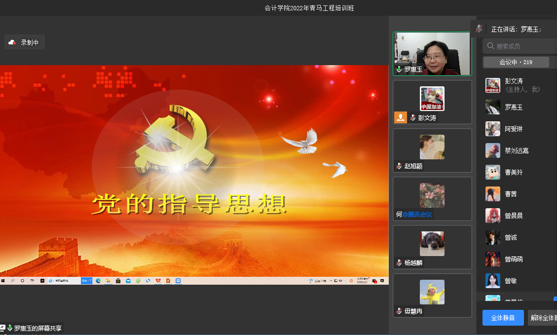The height and width of the screenshot is (335, 557).
Task: Click the muted microphone icon beside 正在讲话
Action: pos(479,29)
